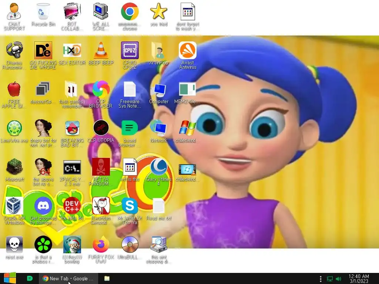Image resolution: width=379 pixels, height=284 pixels.
Task: Select the WE ALL SCRE... computer icon
Action: (x=101, y=16)
